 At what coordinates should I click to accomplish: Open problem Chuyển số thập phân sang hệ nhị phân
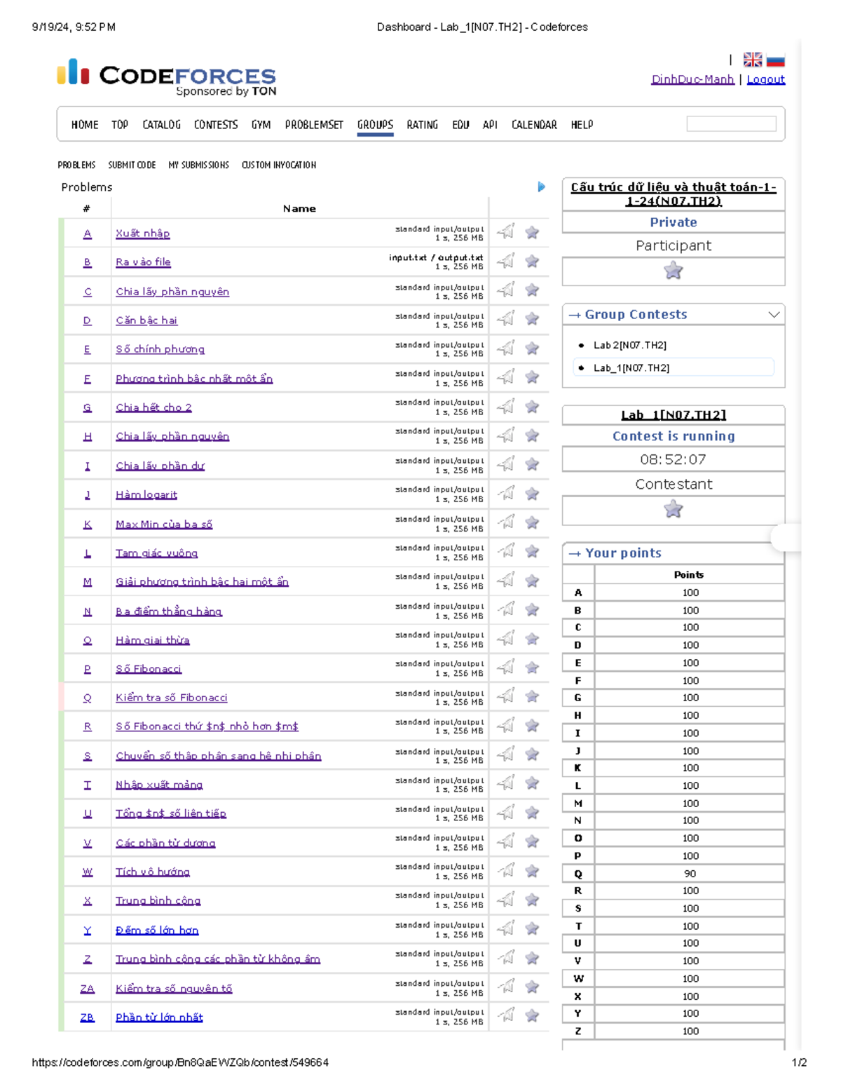click(218, 755)
